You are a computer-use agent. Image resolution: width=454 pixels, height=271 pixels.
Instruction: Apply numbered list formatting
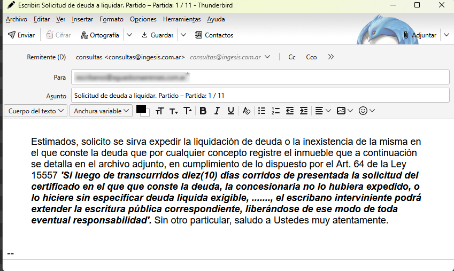[x=275, y=111]
